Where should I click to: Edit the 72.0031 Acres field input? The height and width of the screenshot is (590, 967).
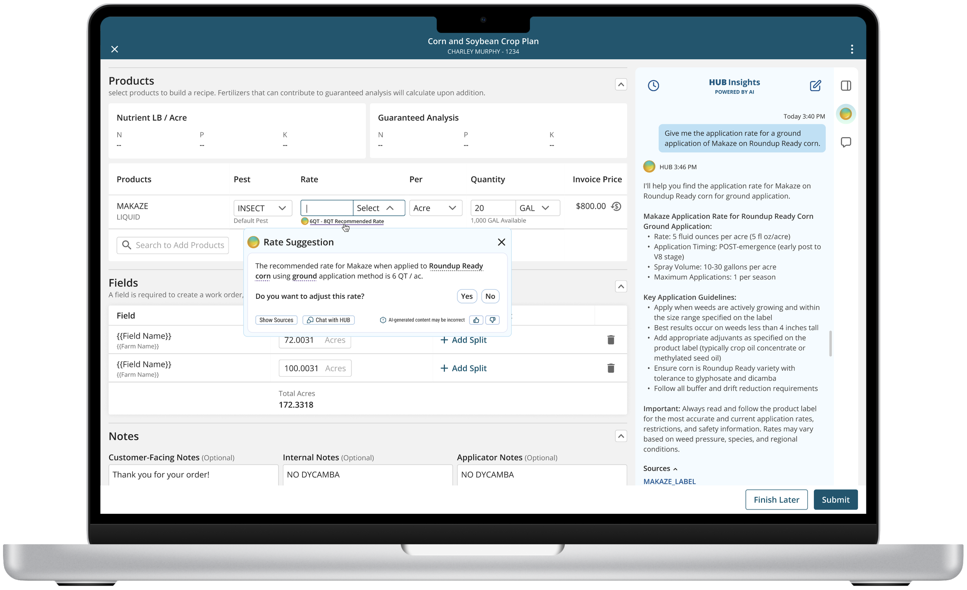coord(314,340)
